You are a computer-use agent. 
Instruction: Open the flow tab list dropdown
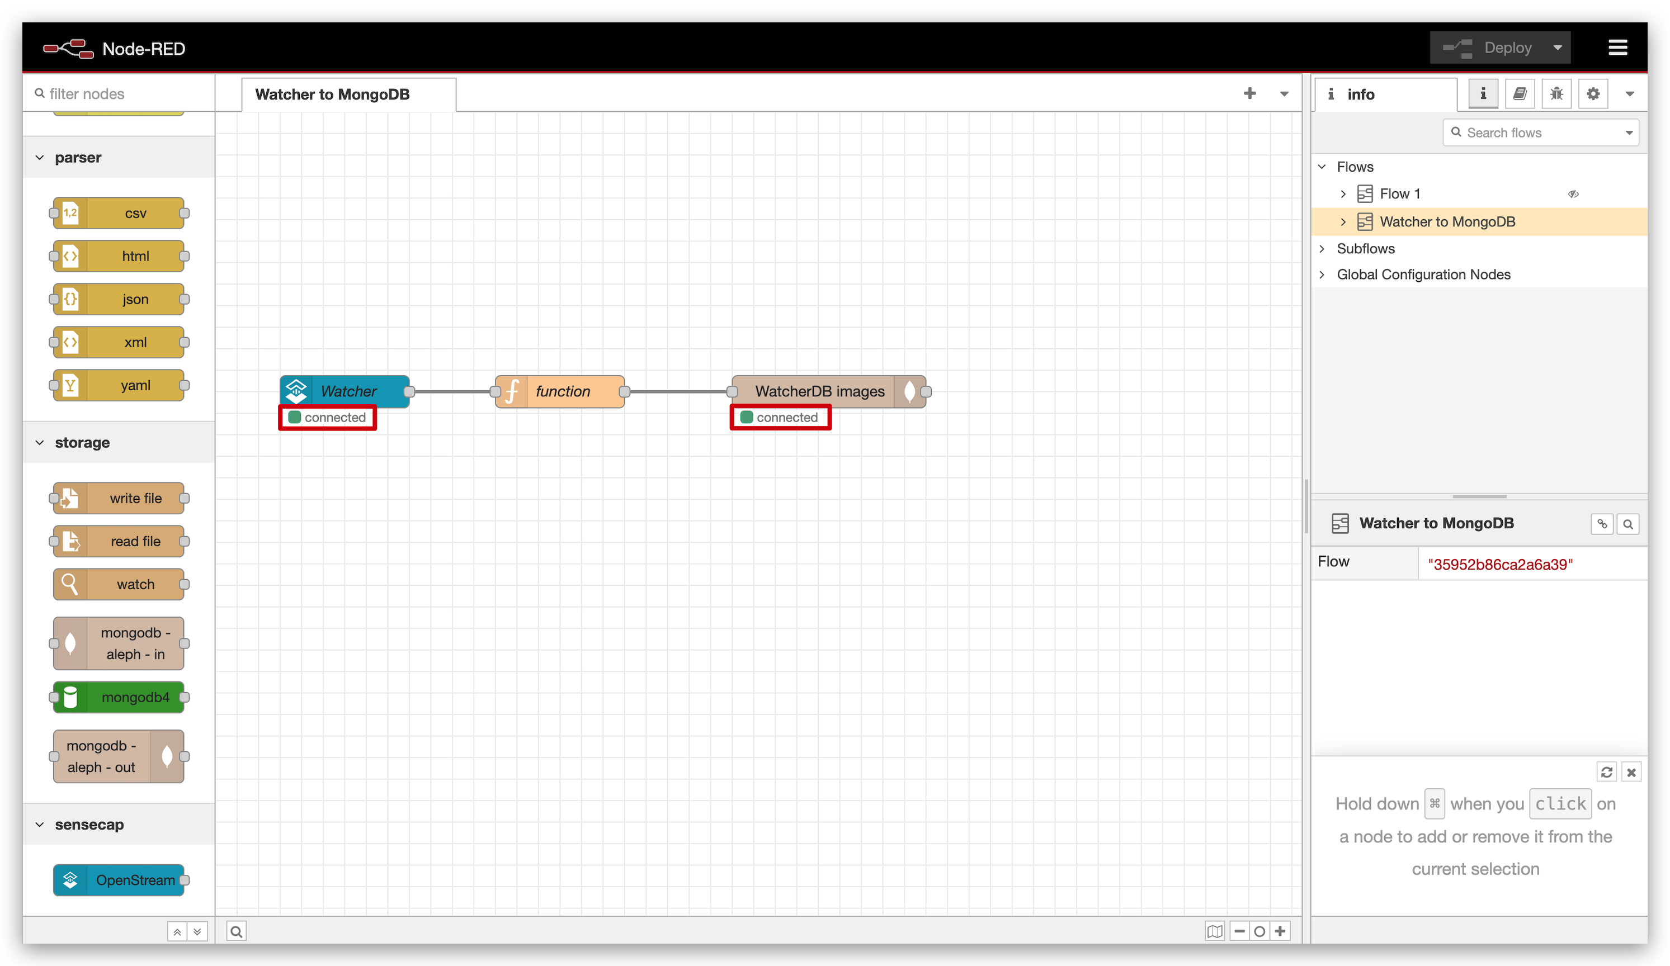click(x=1284, y=94)
